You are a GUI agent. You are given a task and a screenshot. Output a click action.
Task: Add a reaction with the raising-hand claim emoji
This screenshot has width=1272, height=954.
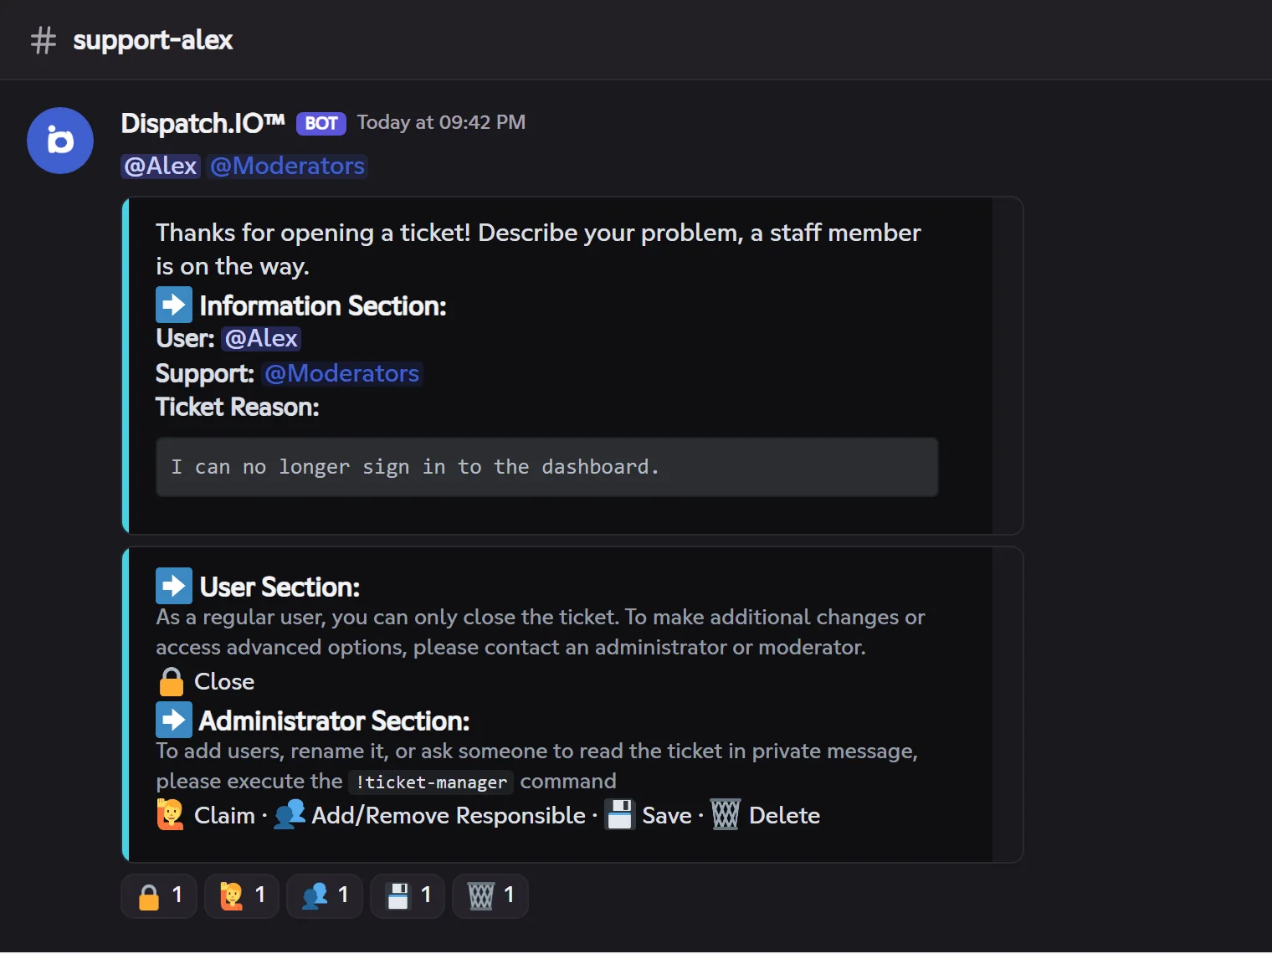[x=242, y=896]
